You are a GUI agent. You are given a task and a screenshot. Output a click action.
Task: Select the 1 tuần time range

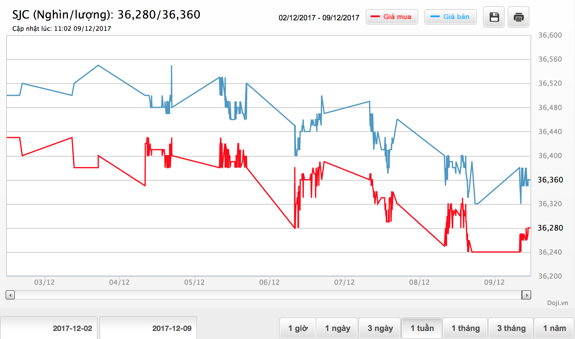tap(422, 328)
